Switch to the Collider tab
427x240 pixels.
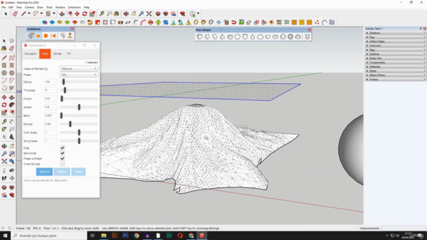(x=57, y=54)
